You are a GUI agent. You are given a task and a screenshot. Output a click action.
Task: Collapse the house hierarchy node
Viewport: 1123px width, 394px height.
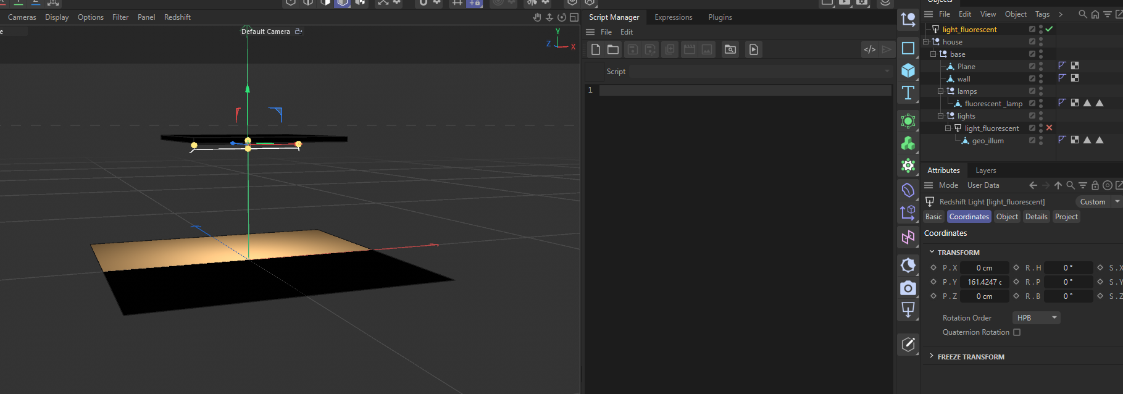925,42
